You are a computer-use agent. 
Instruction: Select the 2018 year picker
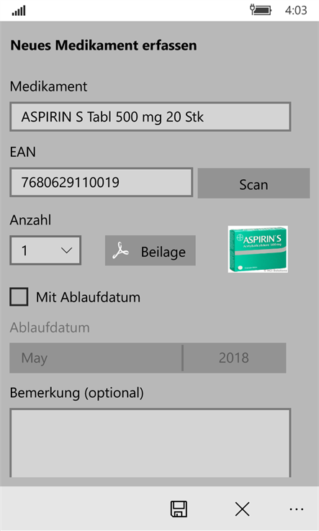tap(234, 358)
